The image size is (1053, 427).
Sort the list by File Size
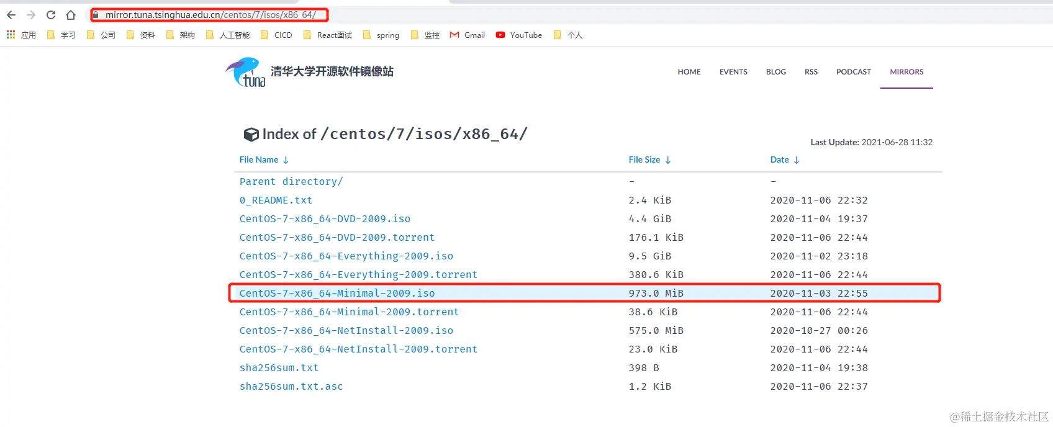tap(649, 160)
